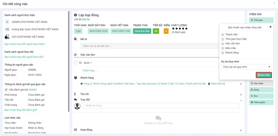Open the Chọn dự án/quy trình dropdown
The width and height of the screenshot is (278, 136).
click(246, 67)
